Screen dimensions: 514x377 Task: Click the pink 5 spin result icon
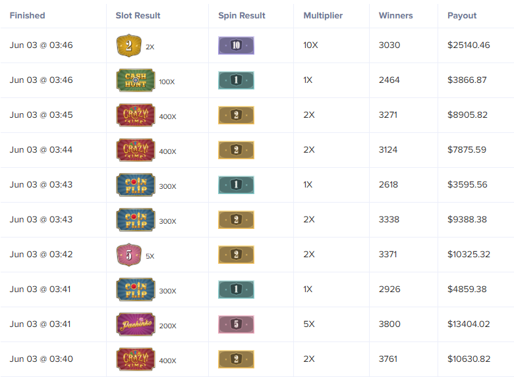pos(236,324)
